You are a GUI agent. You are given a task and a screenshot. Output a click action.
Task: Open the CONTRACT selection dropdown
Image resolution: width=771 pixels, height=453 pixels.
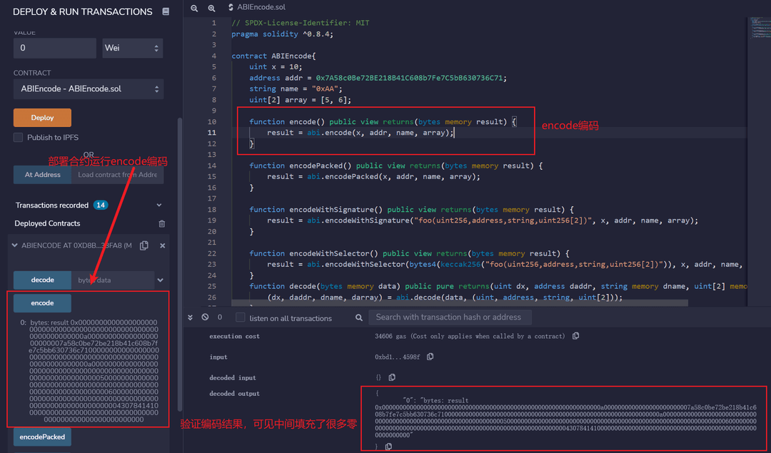pos(89,89)
